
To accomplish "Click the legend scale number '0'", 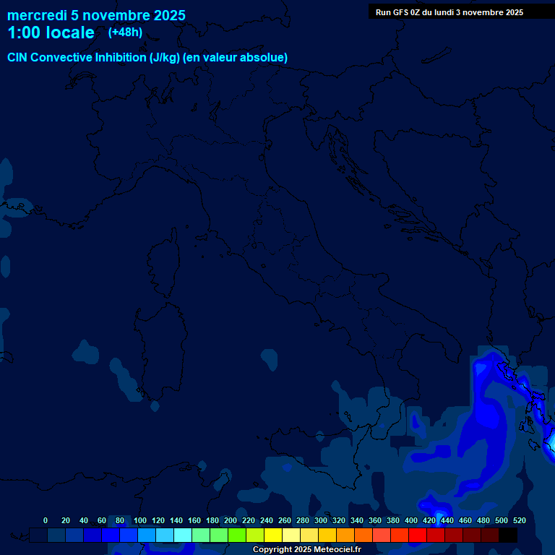I will [46, 520].
